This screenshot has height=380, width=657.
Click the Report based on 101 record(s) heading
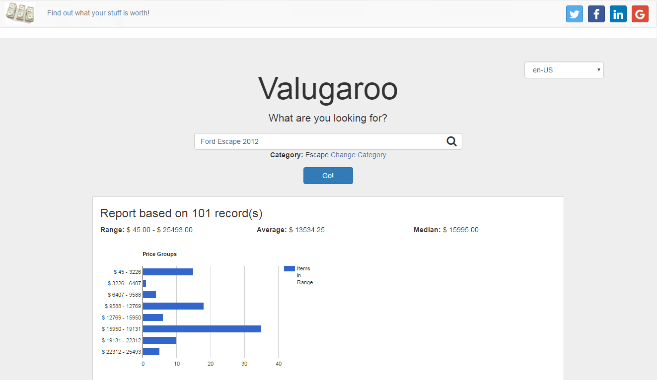tap(181, 213)
